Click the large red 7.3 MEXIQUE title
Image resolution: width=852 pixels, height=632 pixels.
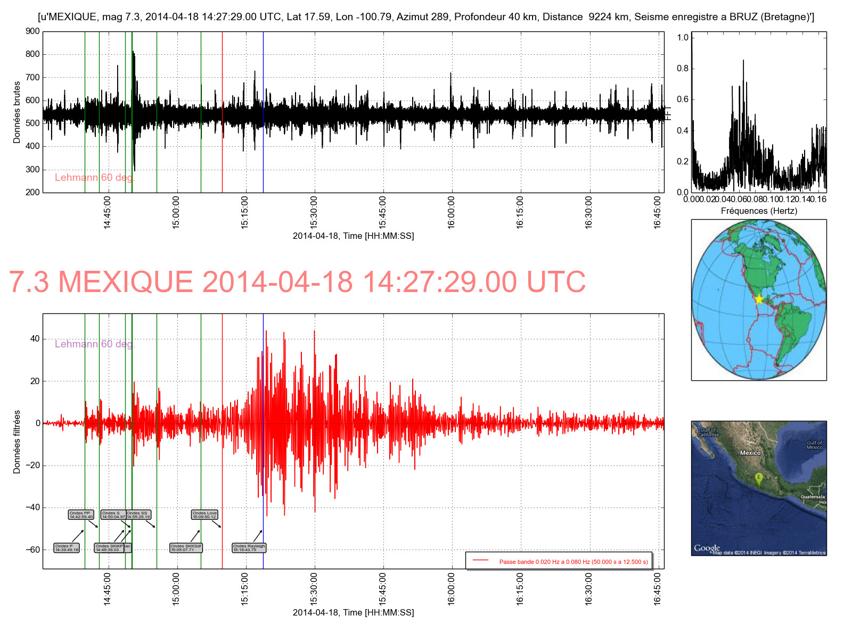(297, 282)
